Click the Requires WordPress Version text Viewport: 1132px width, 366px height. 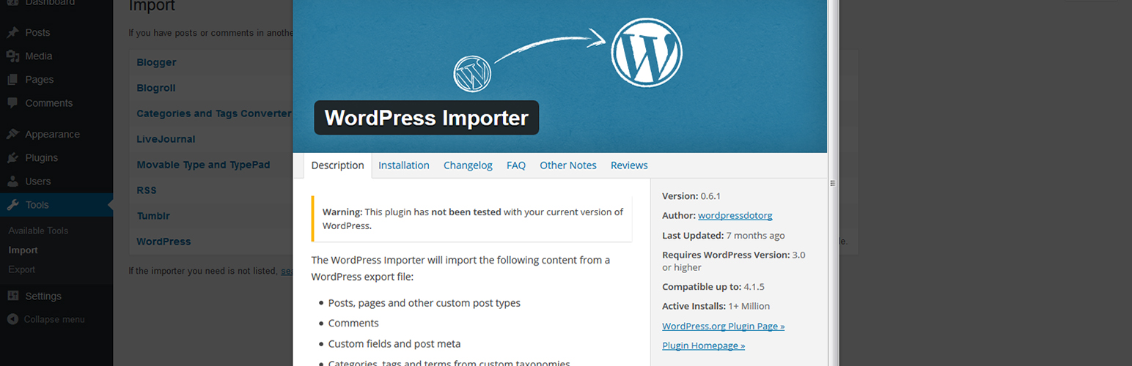(x=734, y=261)
